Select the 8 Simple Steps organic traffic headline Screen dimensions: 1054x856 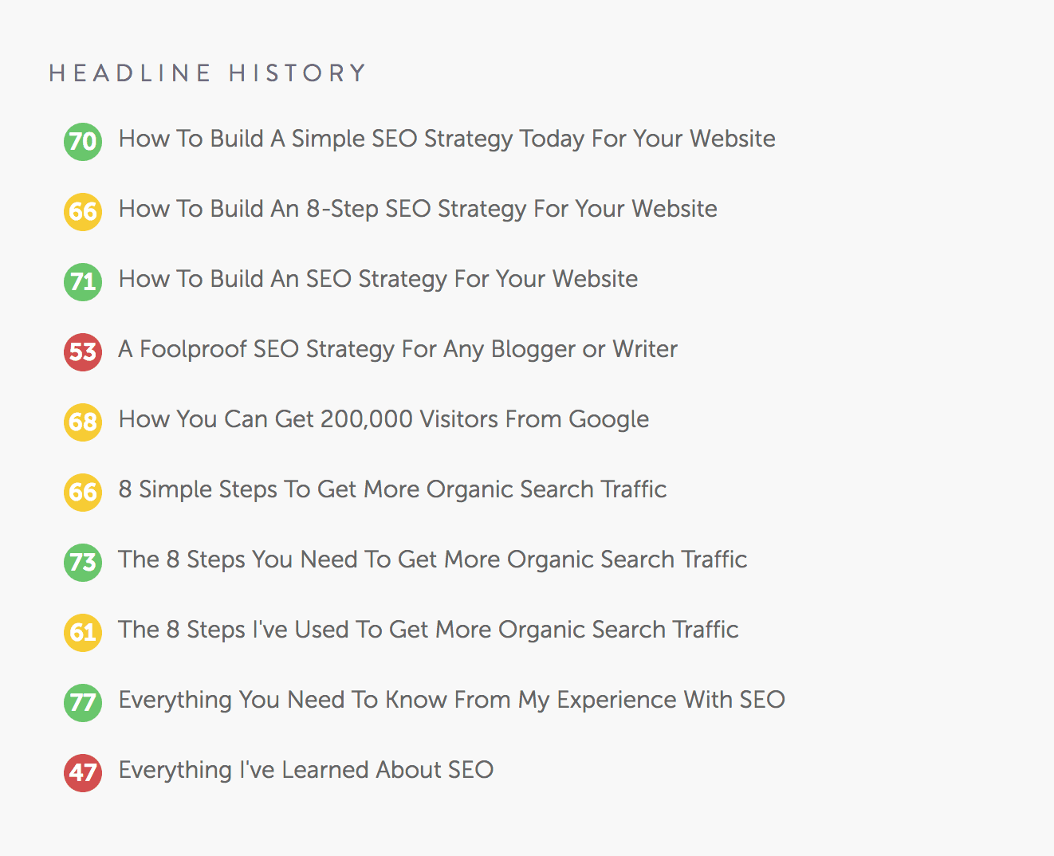point(392,490)
